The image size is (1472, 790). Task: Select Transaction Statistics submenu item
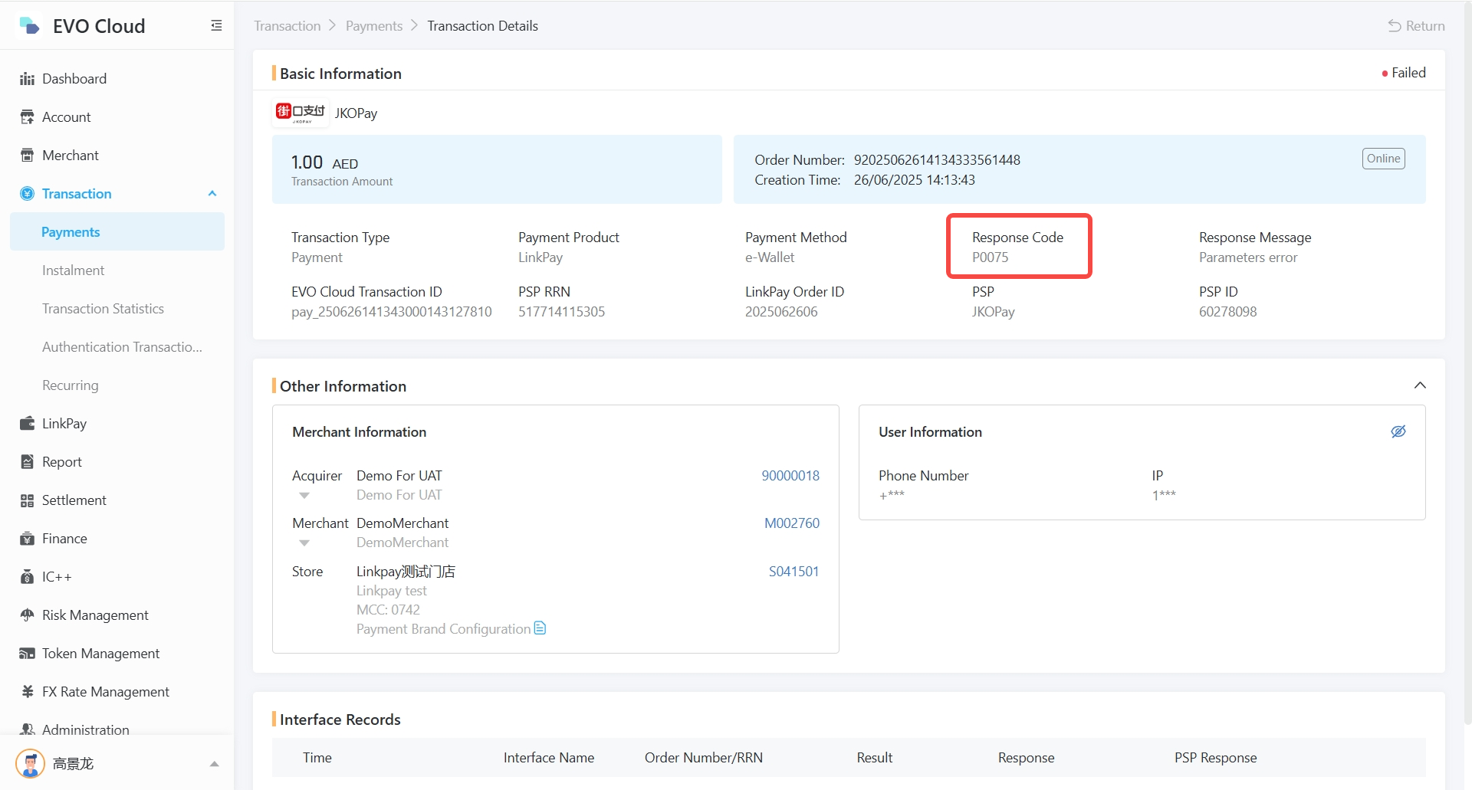pyautogui.click(x=103, y=309)
